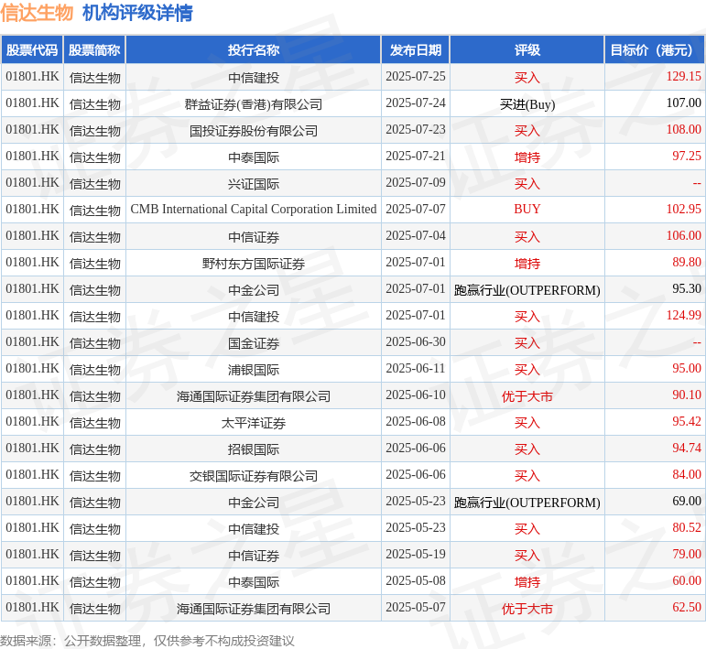Viewport: 706px width, 649px height.
Task: Click target price 89.80
Action: tap(687, 263)
